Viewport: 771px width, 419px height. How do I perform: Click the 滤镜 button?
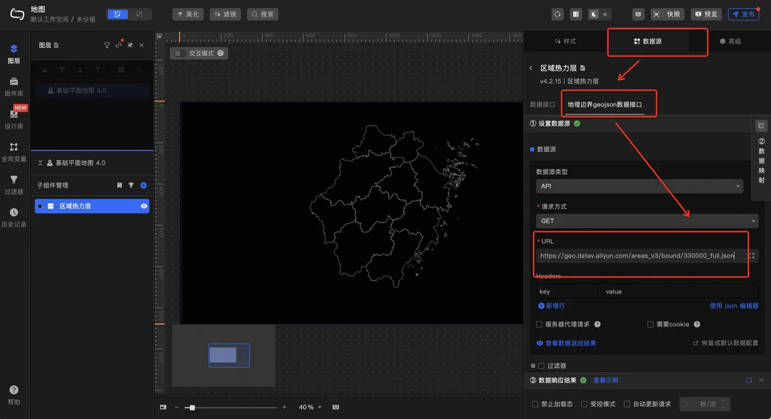[225, 14]
